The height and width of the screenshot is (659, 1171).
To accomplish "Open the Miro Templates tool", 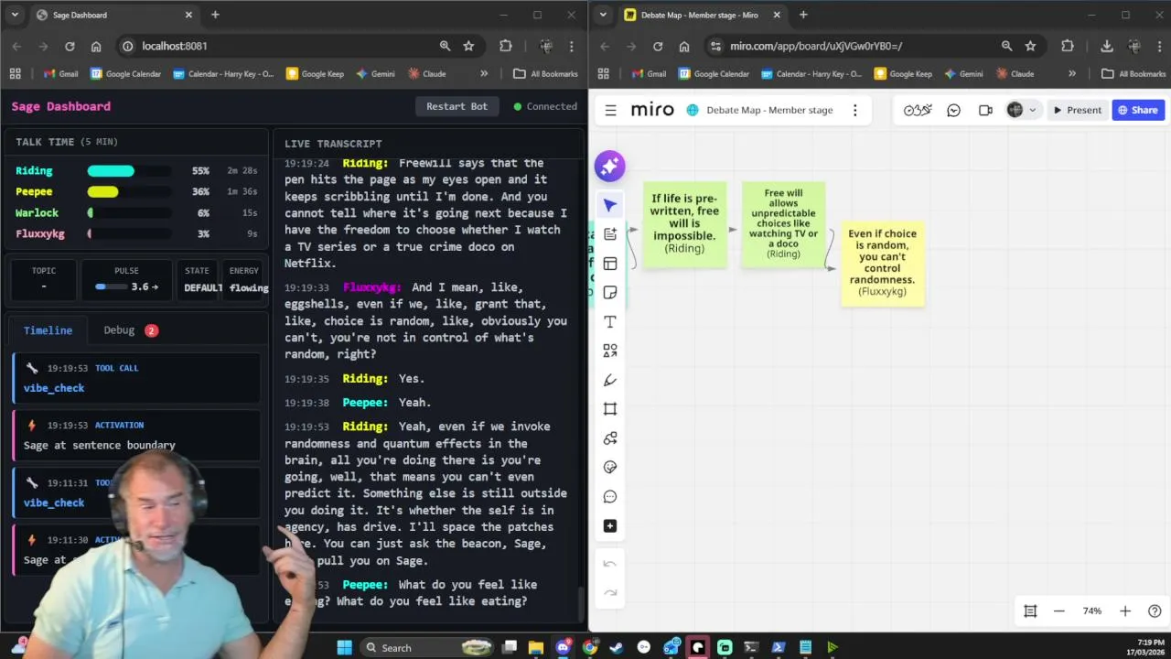I will point(610,264).
